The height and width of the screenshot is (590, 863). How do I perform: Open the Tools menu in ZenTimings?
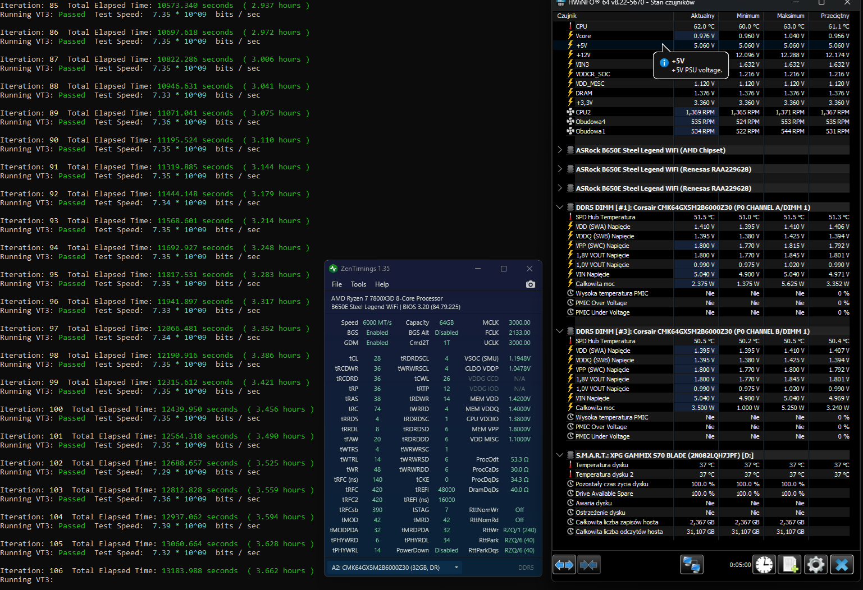358,284
